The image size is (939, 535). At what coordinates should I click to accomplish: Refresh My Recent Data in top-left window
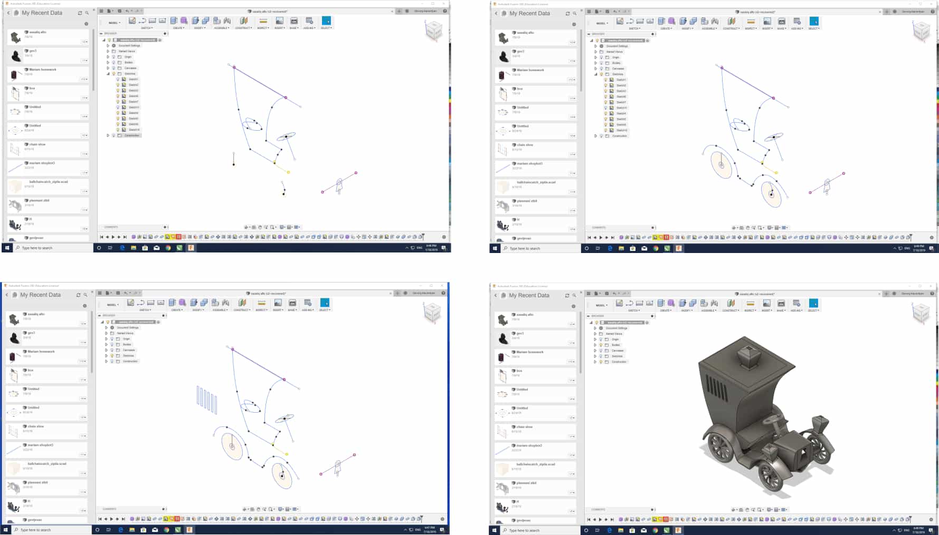click(80, 13)
